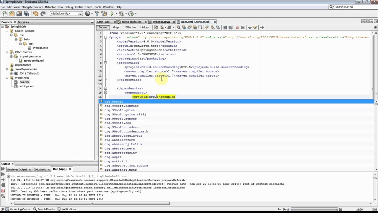Open the File menu
Image resolution: width=378 pixels, height=213 pixels.
3,7
